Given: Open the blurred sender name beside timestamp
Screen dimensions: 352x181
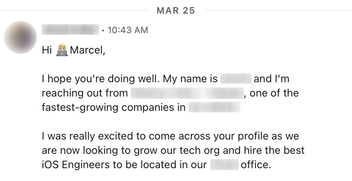Looking at the screenshot, I should [x=70, y=30].
